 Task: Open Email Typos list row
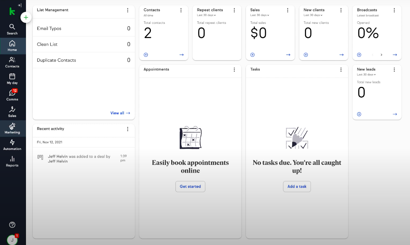pos(84,28)
